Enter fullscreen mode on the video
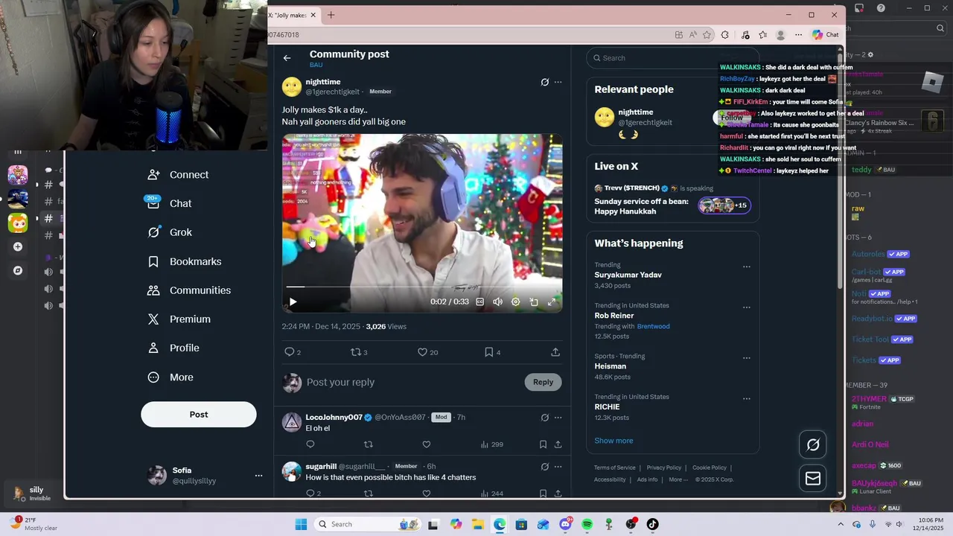This screenshot has width=953, height=536. tap(552, 301)
